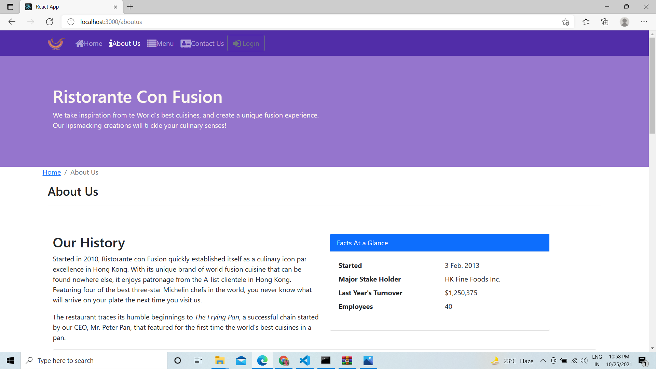Open Visual Studio Code from taskbar
This screenshot has width=656, height=369.
pyautogui.click(x=305, y=360)
